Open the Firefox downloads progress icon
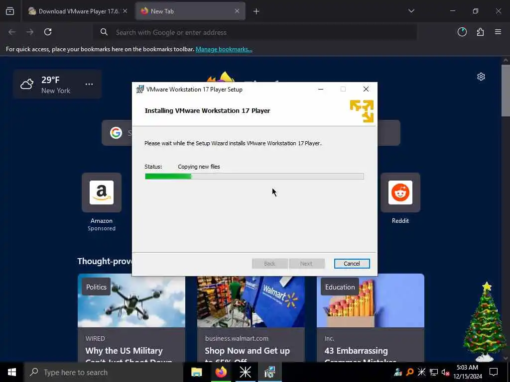Viewport: 510px width, 382px height. pyautogui.click(x=462, y=32)
